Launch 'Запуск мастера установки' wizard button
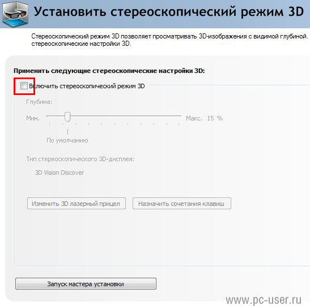The width and height of the screenshot is (310, 306). tap(86, 284)
